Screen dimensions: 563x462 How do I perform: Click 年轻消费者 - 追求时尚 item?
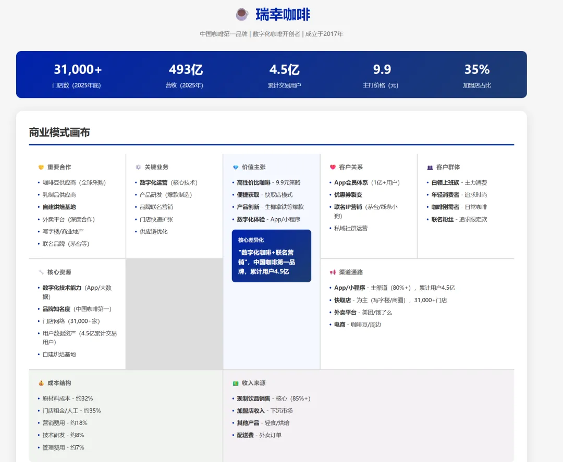coord(459,195)
